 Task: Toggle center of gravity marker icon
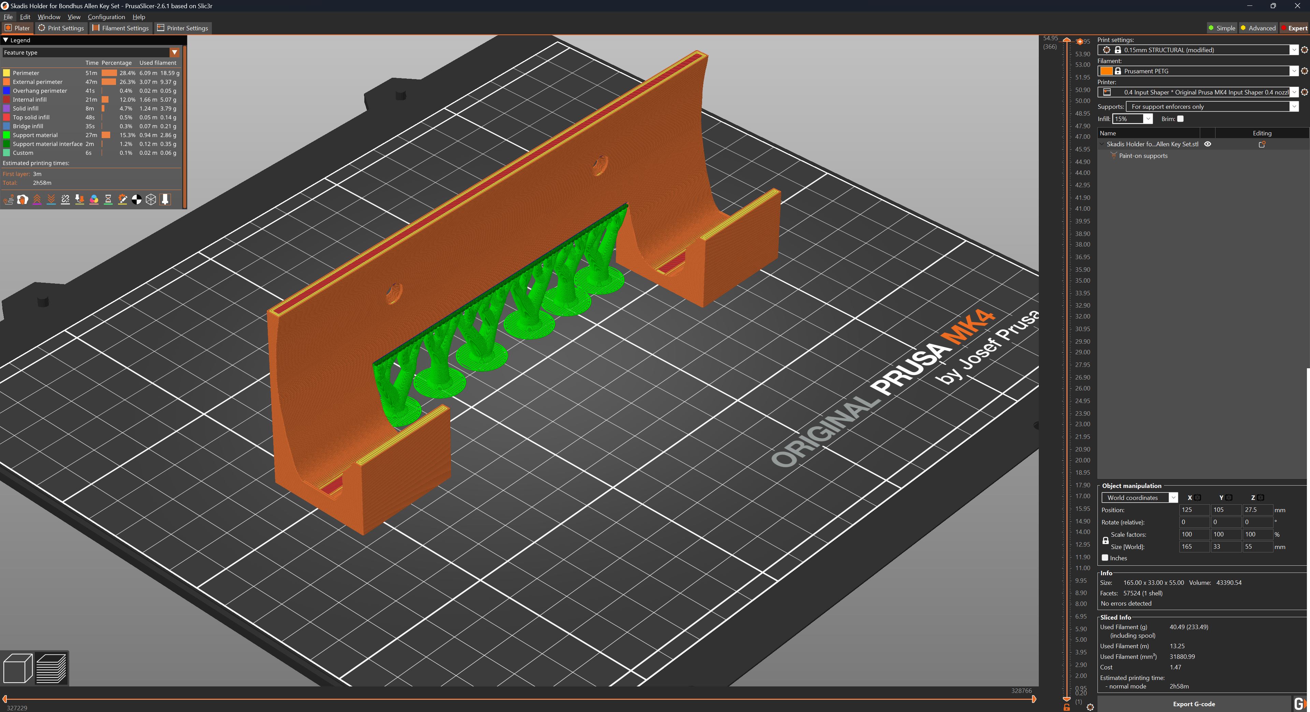click(x=137, y=200)
